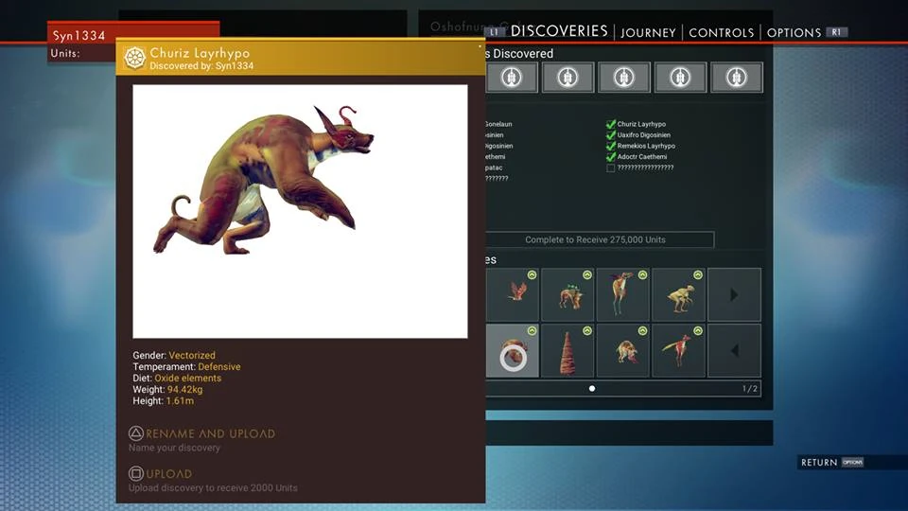Click the 1/2 page counter
This screenshot has height=511, width=908.
tap(749, 389)
